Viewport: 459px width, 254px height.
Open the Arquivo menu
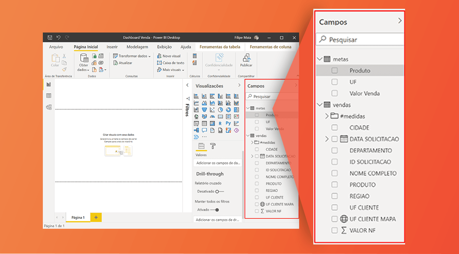pyautogui.click(x=56, y=47)
